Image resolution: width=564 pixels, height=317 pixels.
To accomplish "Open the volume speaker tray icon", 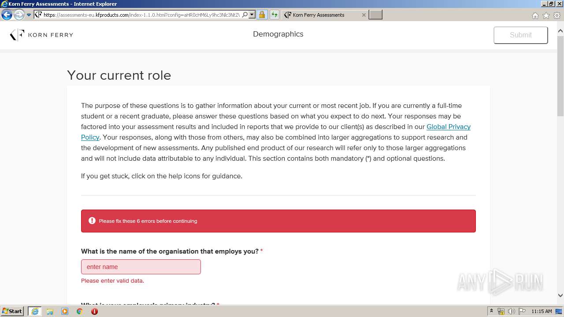I will pos(512,311).
